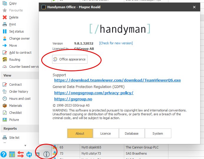Open the TeamViewerQS download link
The image size is (204, 159).
[x=117, y=80]
